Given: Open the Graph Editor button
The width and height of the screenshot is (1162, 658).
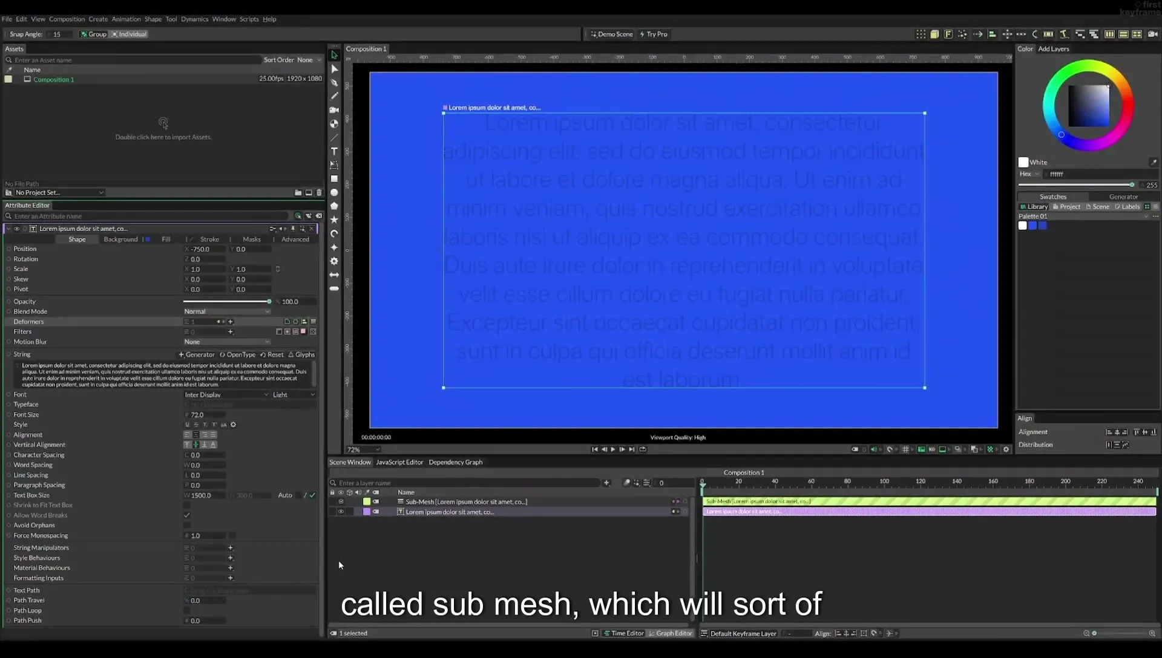Looking at the screenshot, I should coord(671,633).
